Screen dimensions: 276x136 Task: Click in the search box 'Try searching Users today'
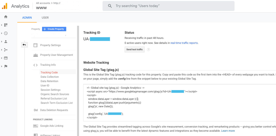[168, 6]
